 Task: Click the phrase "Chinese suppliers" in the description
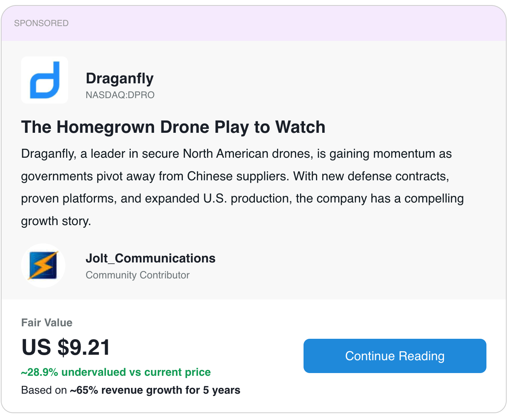coord(238,176)
